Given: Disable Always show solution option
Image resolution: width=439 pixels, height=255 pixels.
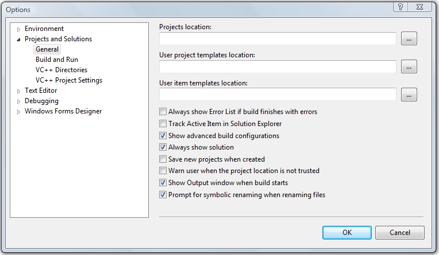Looking at the screenshot, I should tap(163, 147).
